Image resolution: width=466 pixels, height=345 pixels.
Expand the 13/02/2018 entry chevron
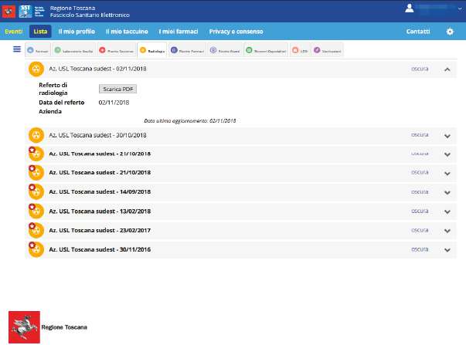[x=447, y=212]
